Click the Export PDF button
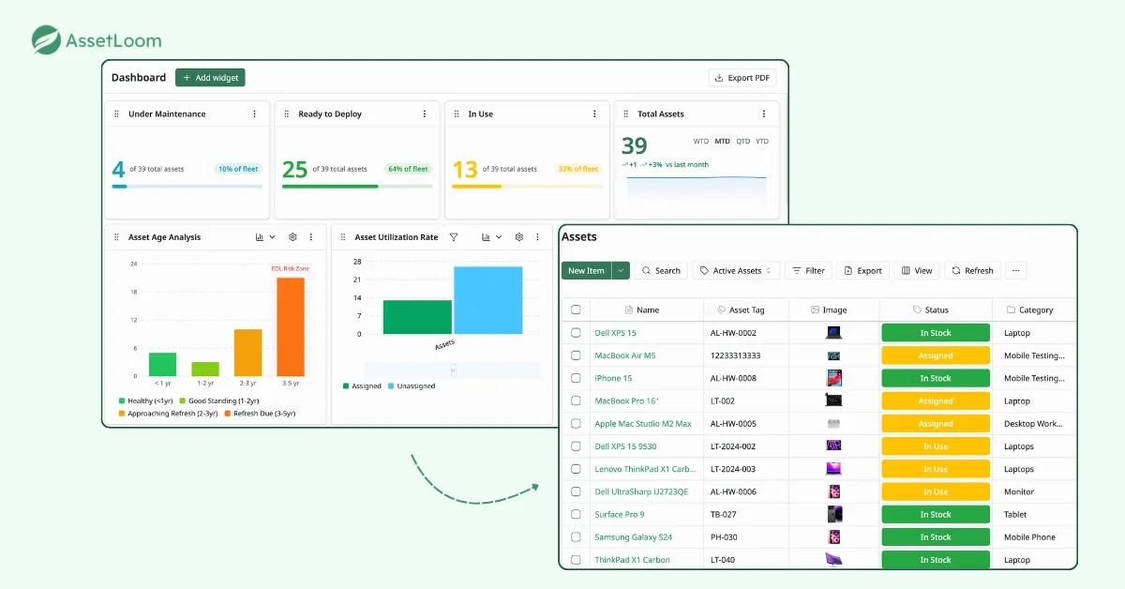1125x589 pixels. pyautogui.click(x=742, y=78)
